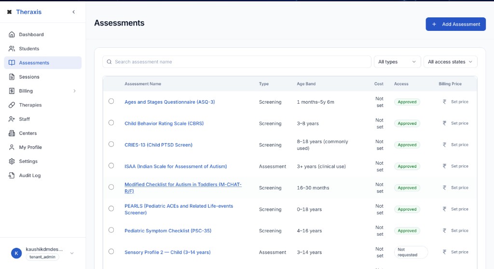Click the Centers building icon
The height and width of the screenshot is (269, 494).
pyautogui.click(x=12, y=133)
